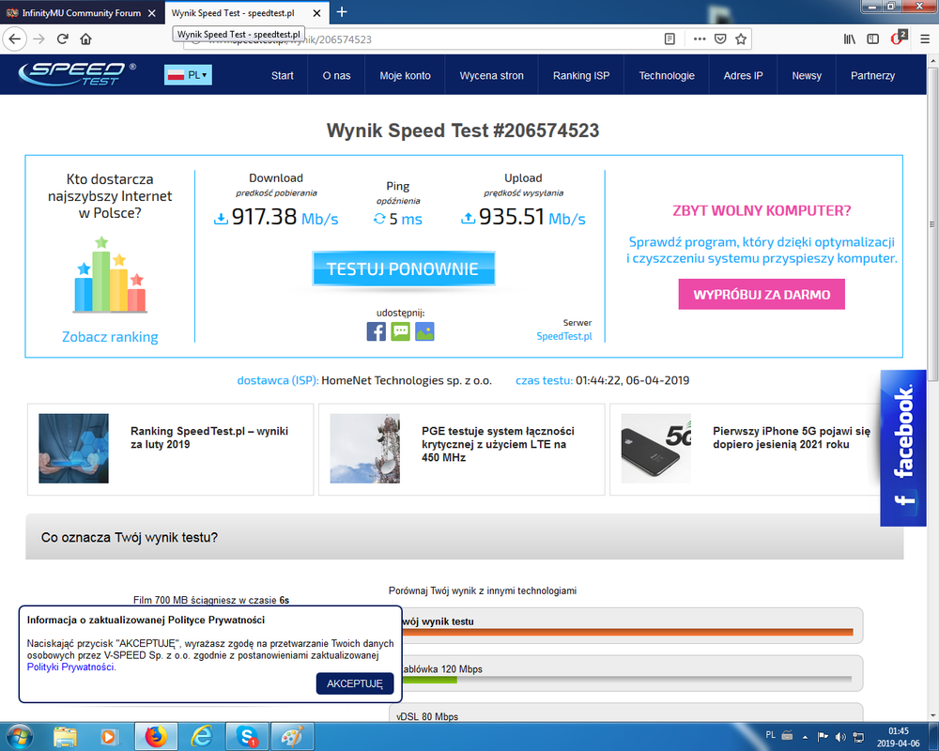Click the colorful ranking bar chart image
939x751 pixels.
pos(110,274)
